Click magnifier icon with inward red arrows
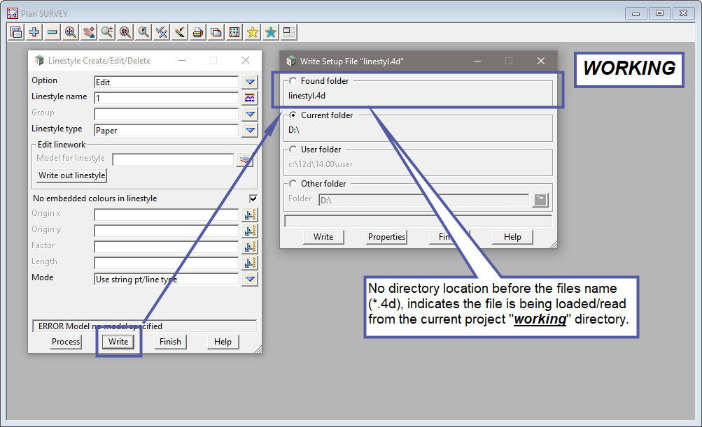The height and width of the screenshot is (427, 702). click(x=125, y=32)
